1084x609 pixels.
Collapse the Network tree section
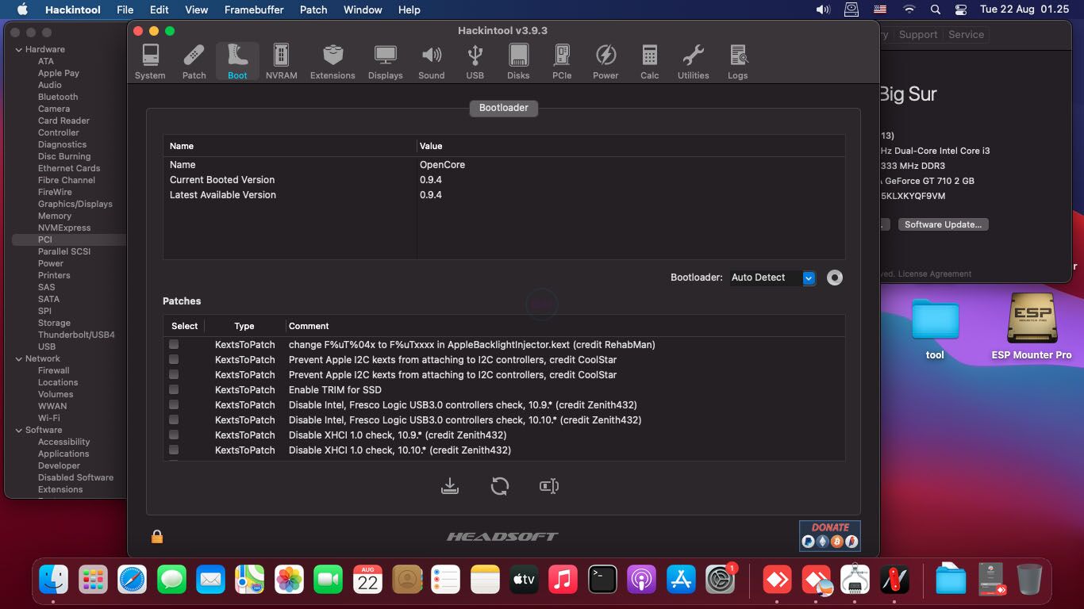coord(19,358)
